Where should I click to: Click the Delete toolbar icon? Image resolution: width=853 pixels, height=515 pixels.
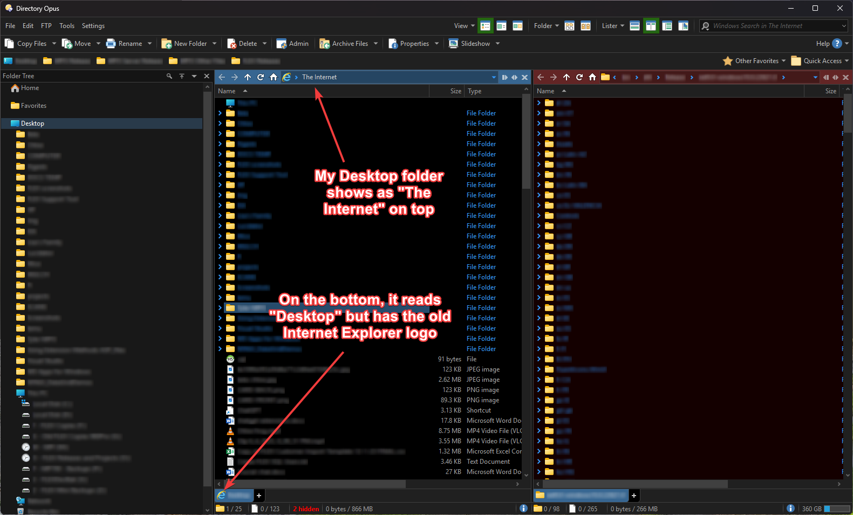coord(232,44)
